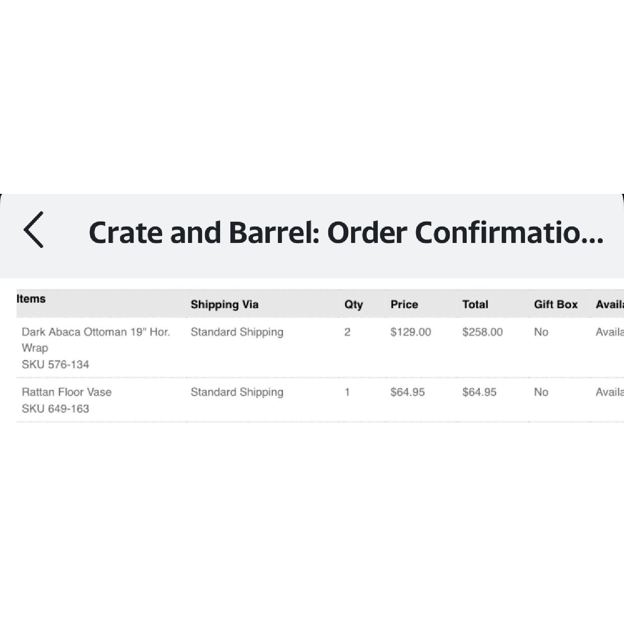Select the Gift Box column header
Image resolution: width=624 pixels, height=624 pixels.
coord(555,304)
